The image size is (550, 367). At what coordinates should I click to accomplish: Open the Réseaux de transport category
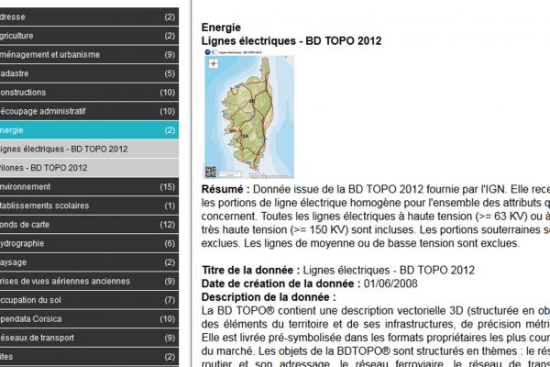tap(89, 338)
